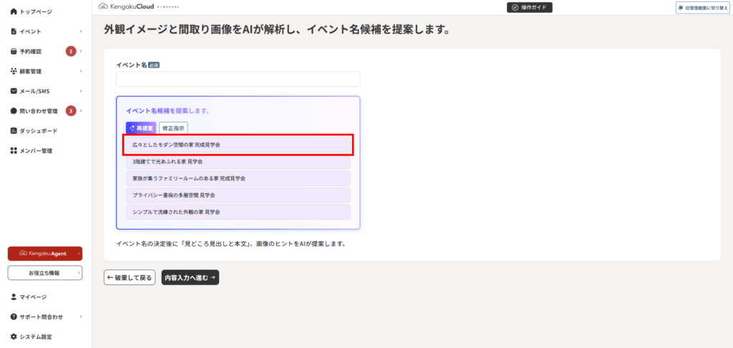Click the compass icon in 操作ガイド button
The height and width of the screenshot is (348, 733).
pos(515,7)
